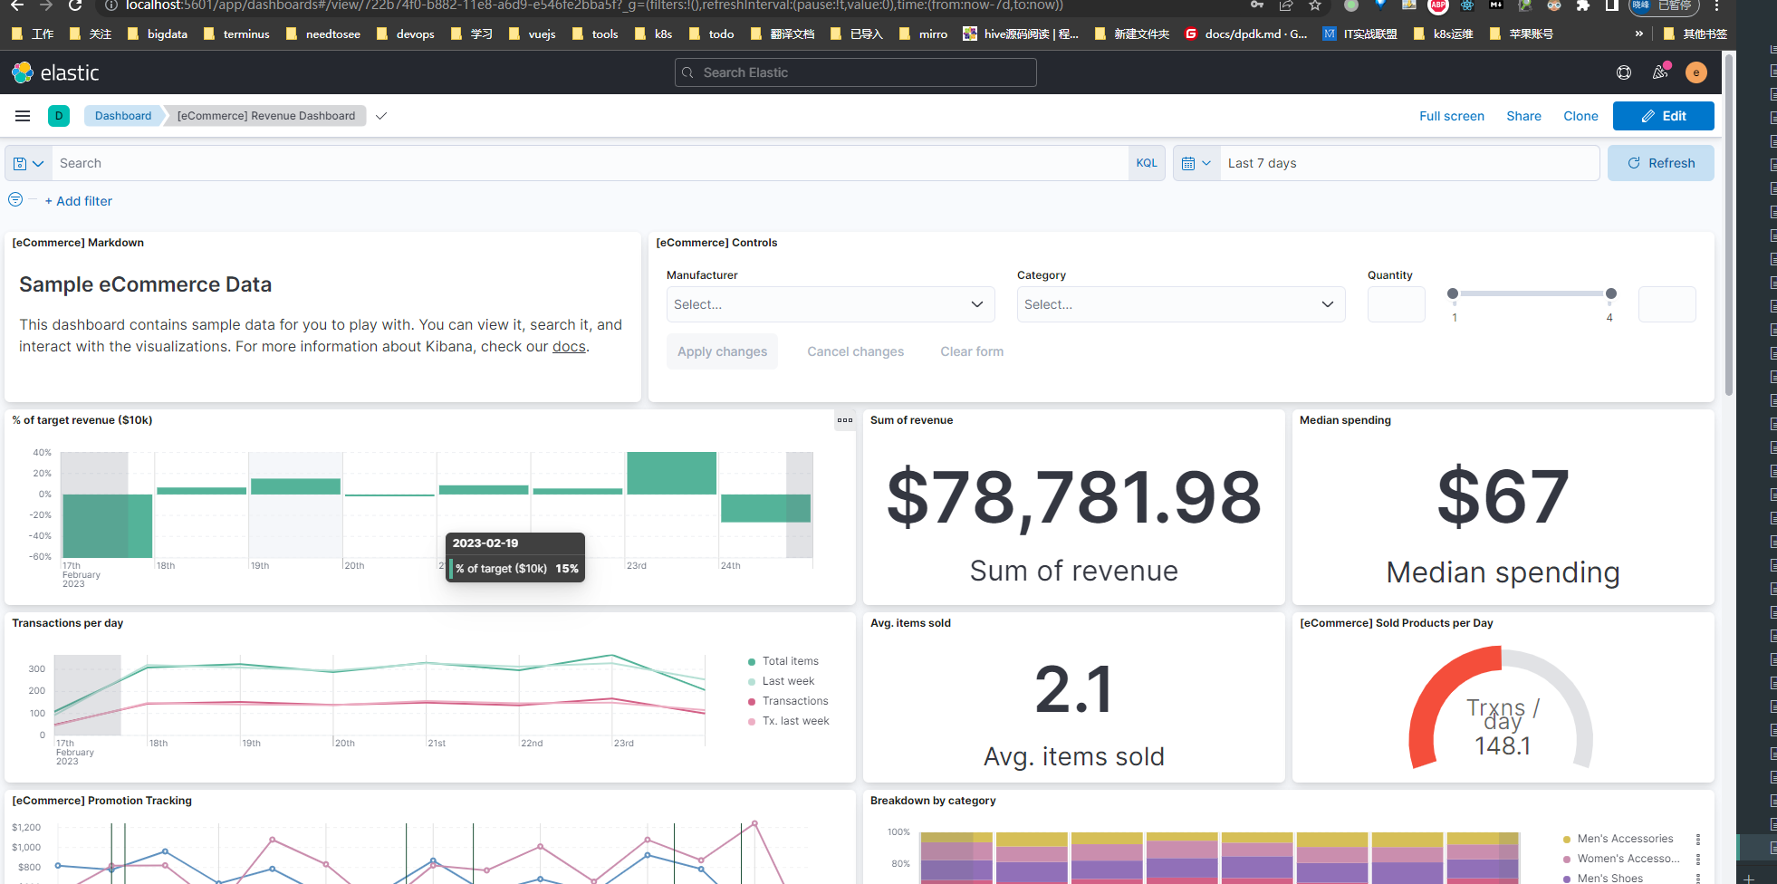The image size is (1777, 884).
Task: Click the green D space avatar
Action: click(x=59, y=116)
